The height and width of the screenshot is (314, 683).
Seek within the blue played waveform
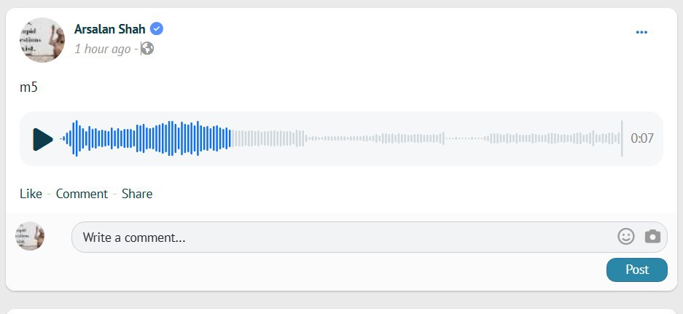point(146,138)
